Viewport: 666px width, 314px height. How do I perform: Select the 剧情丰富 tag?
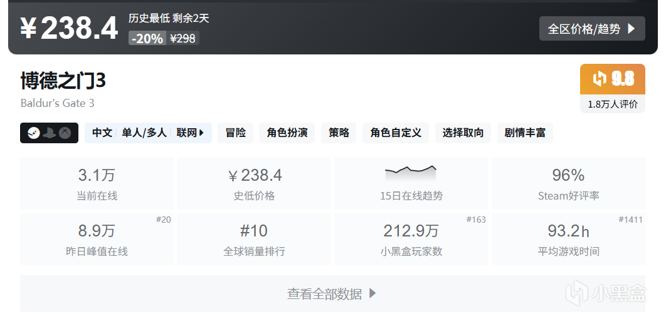coord(525,133)
